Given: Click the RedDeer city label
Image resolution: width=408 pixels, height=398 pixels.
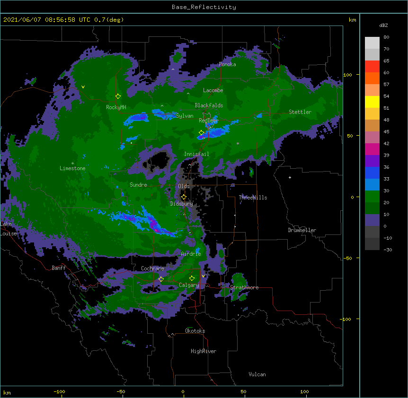Looking at the screenshot, I should point(209,120).
